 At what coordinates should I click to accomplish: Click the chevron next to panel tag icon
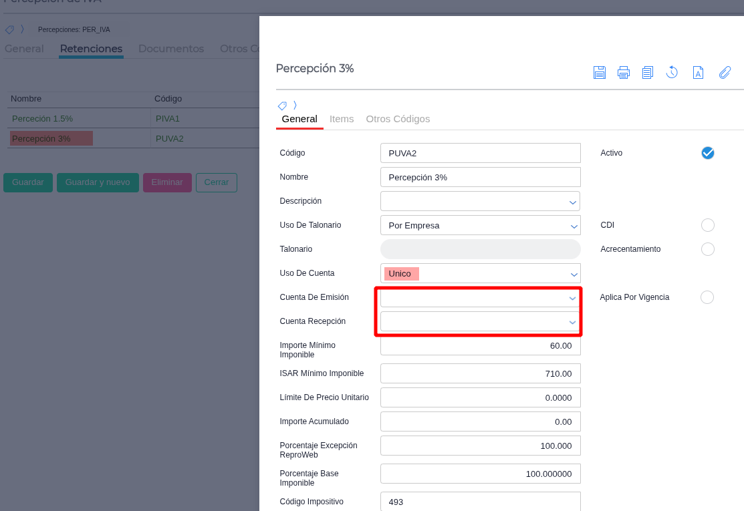click(295, 105)
